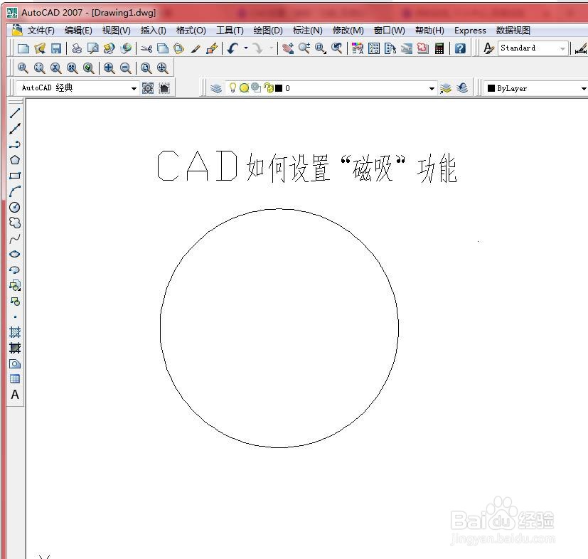This screenshot has height=559, width=588.
Task: Open the Hatch tool
Action: tap(15, 332)
